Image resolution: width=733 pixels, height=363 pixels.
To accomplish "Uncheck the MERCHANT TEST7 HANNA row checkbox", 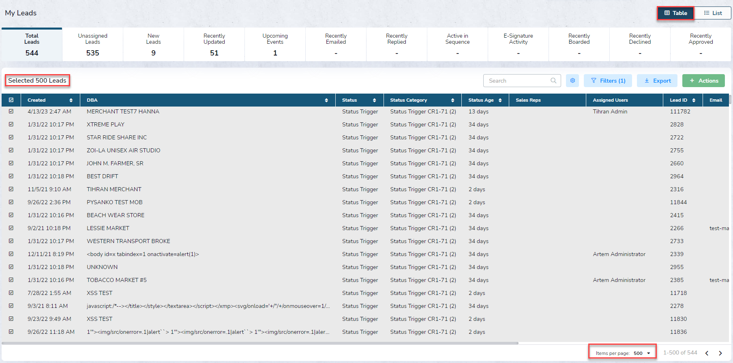I will (x=11, y=111).
